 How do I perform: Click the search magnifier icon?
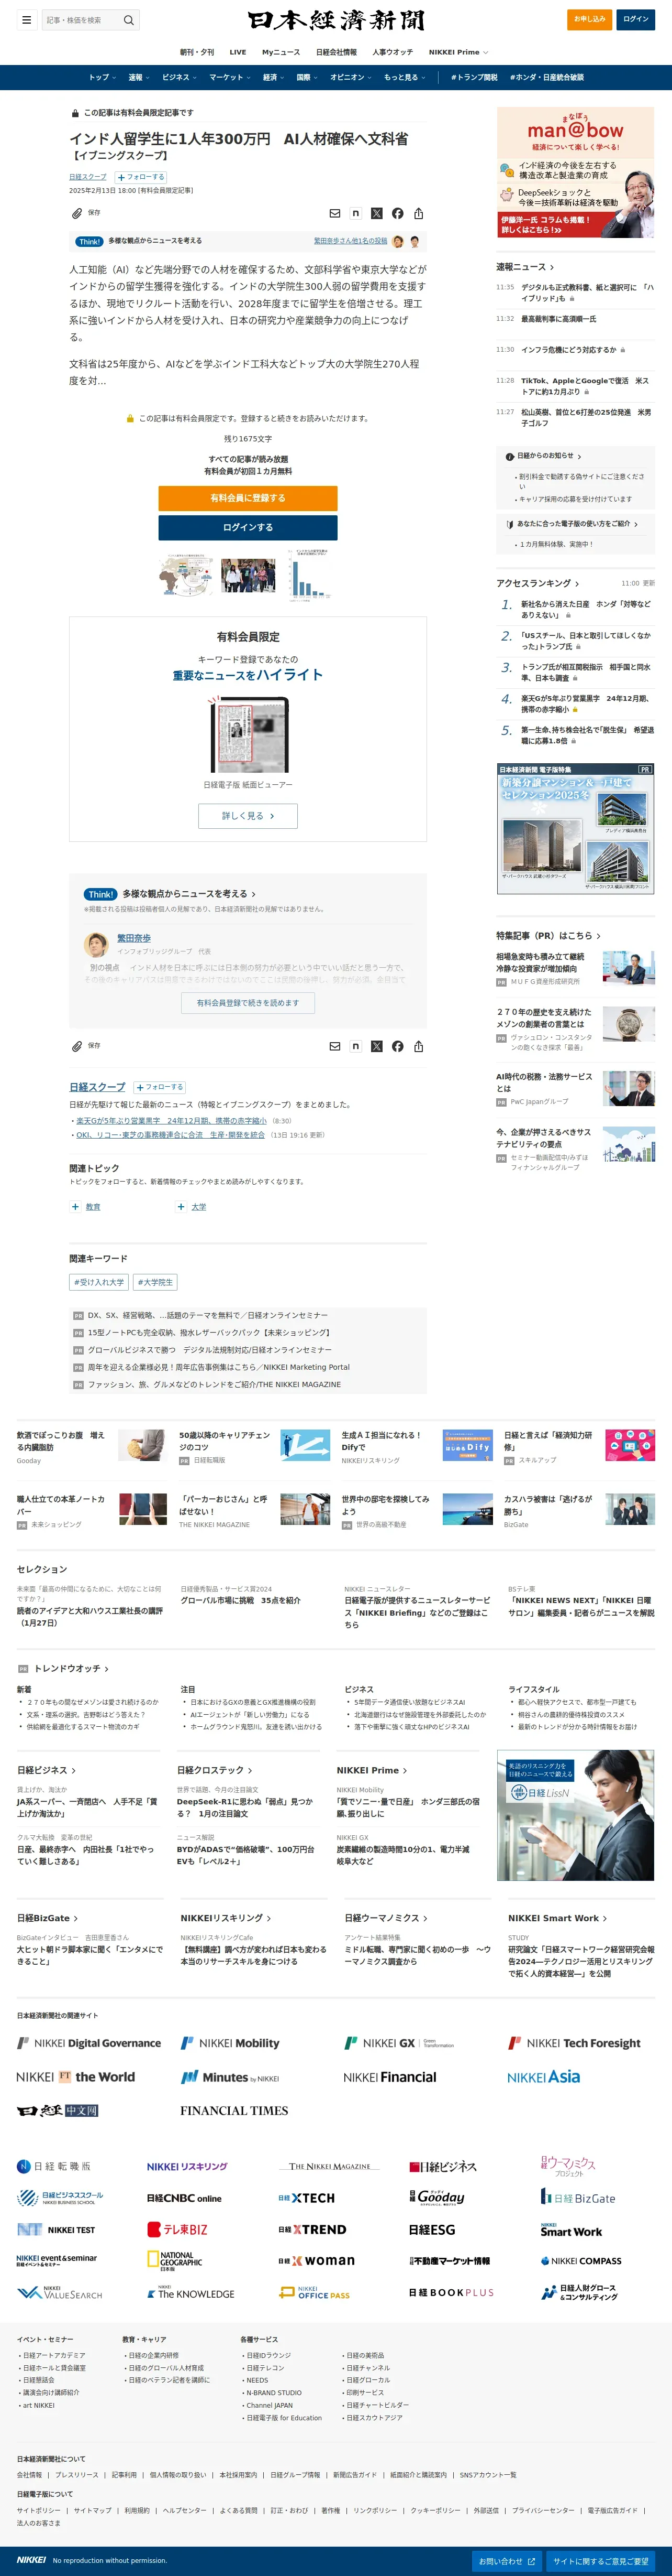click(128, 20)
